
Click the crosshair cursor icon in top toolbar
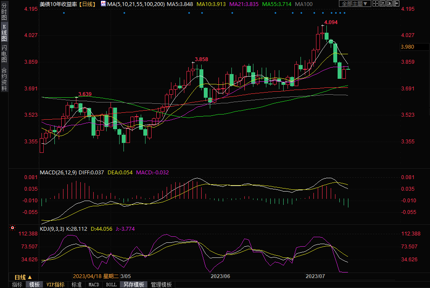[376, 3]
